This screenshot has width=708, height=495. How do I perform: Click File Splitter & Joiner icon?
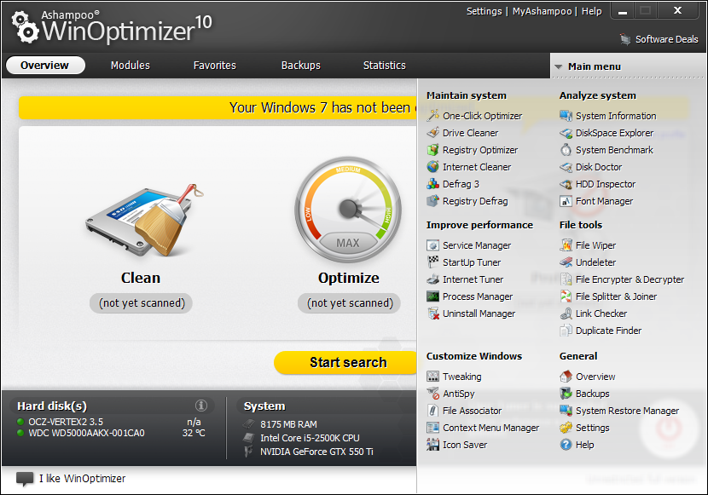coord(566,296)
